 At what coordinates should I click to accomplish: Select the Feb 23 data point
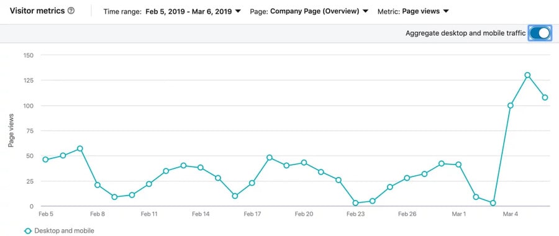[x=355, y=203]
